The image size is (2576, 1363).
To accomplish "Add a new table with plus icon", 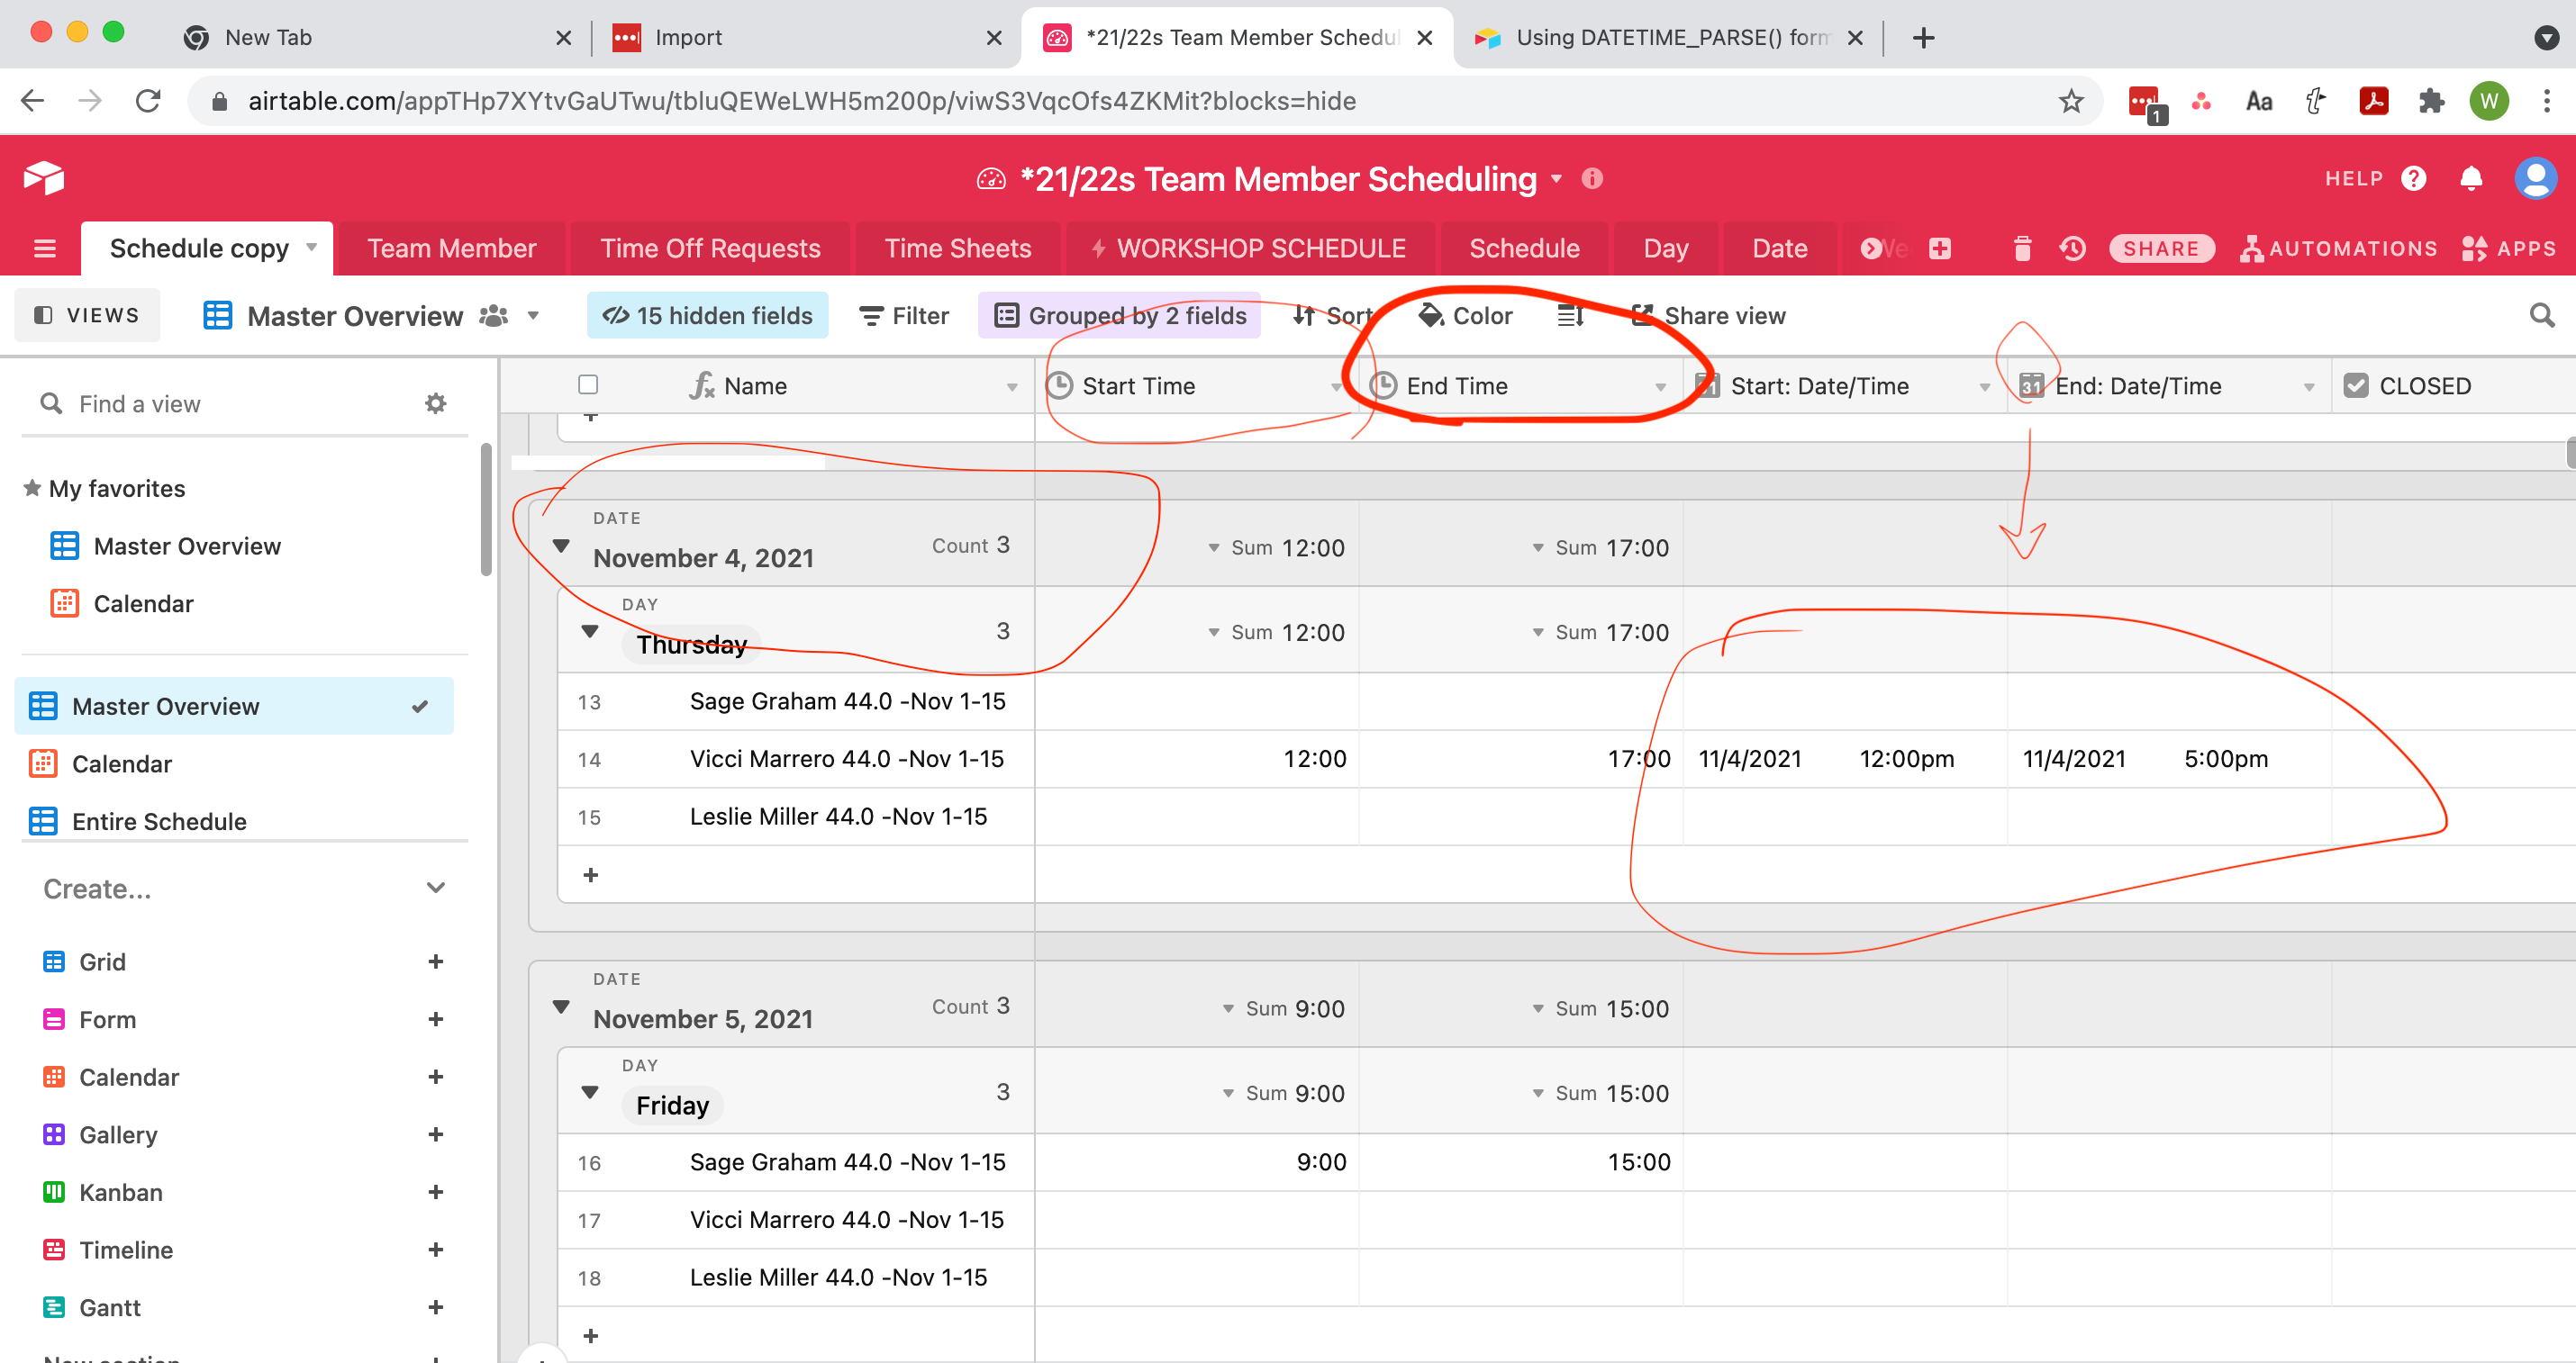I will (1940, 248).
